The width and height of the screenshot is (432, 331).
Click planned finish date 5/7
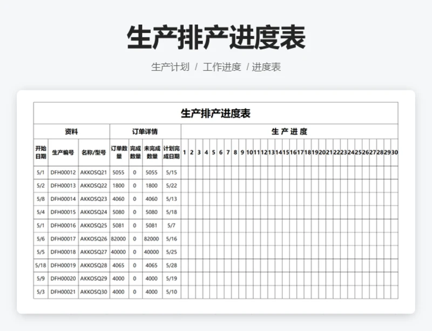coord(171,226)
